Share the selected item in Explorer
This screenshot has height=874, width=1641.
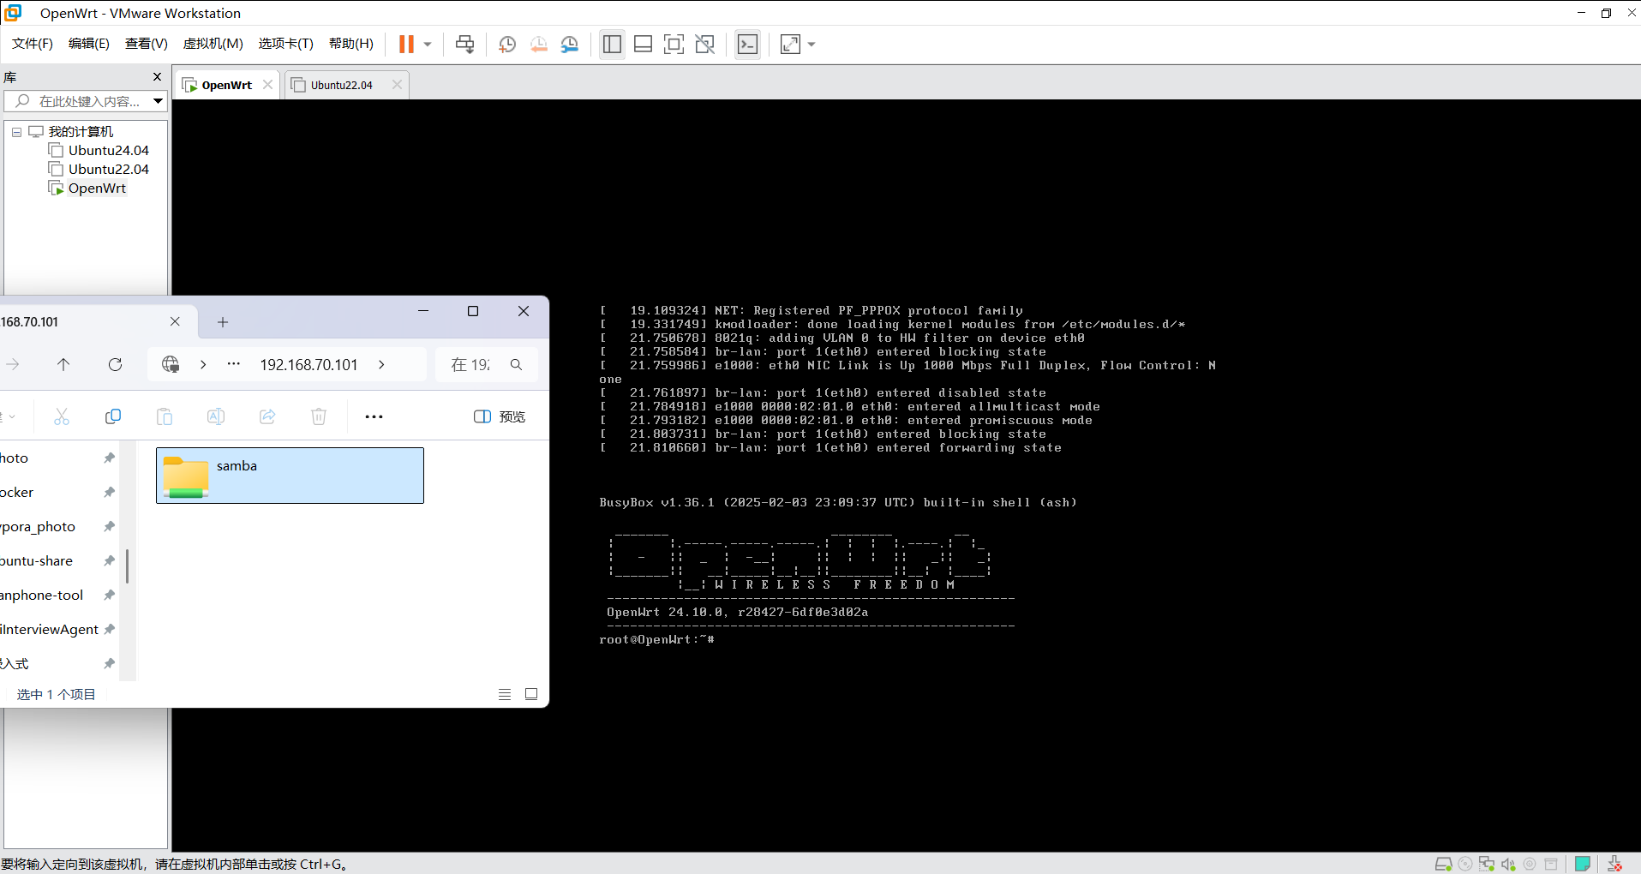point(267,416)
